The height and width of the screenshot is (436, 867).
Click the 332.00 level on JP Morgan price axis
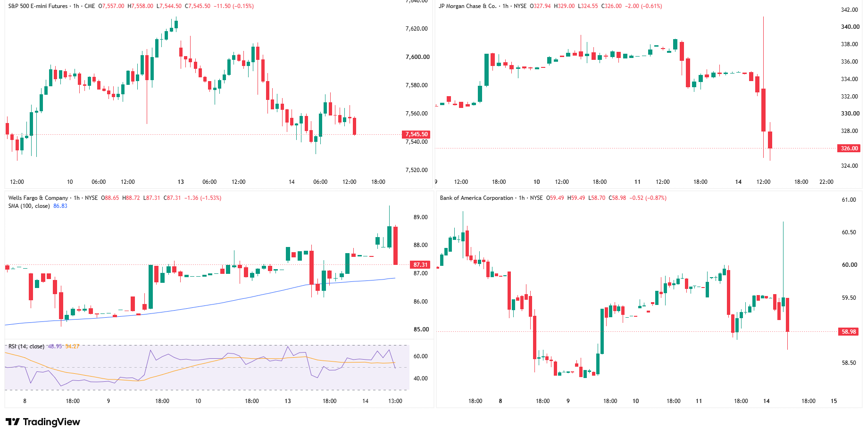point(850,97)
